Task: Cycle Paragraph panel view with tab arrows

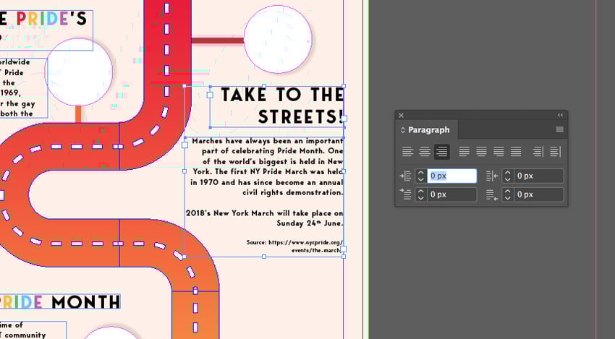Action: point(402,130)
